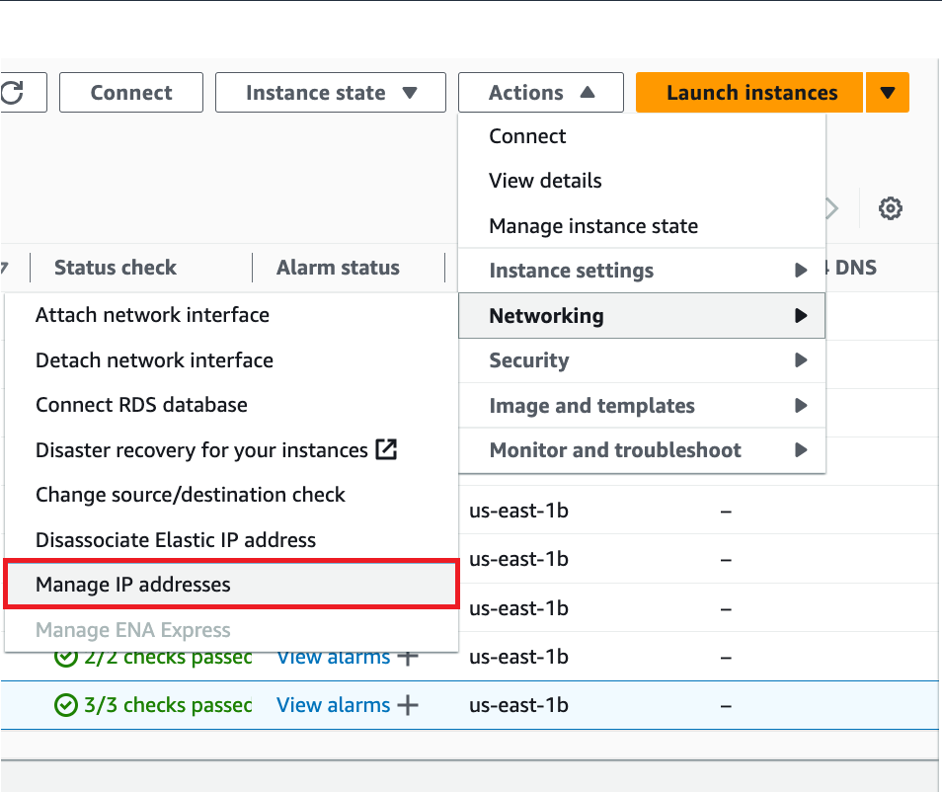Select Manage instance state option
This screenshot has height=792, width=942.
point(642,226)
